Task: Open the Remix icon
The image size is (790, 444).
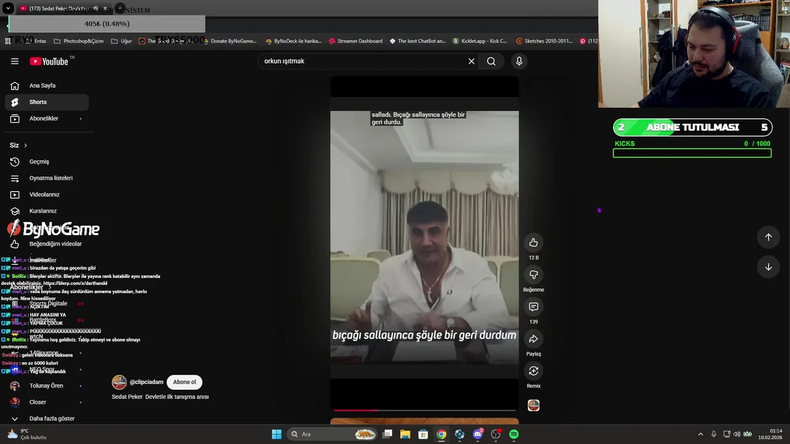Action: (x=533, y=371)
